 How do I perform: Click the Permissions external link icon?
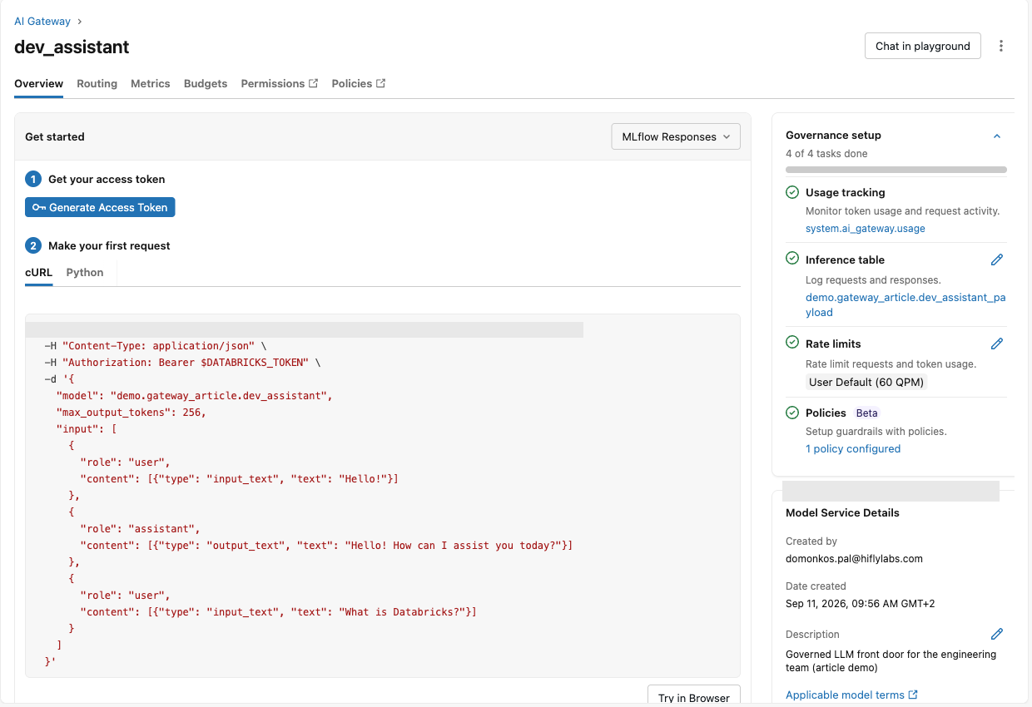314,83
